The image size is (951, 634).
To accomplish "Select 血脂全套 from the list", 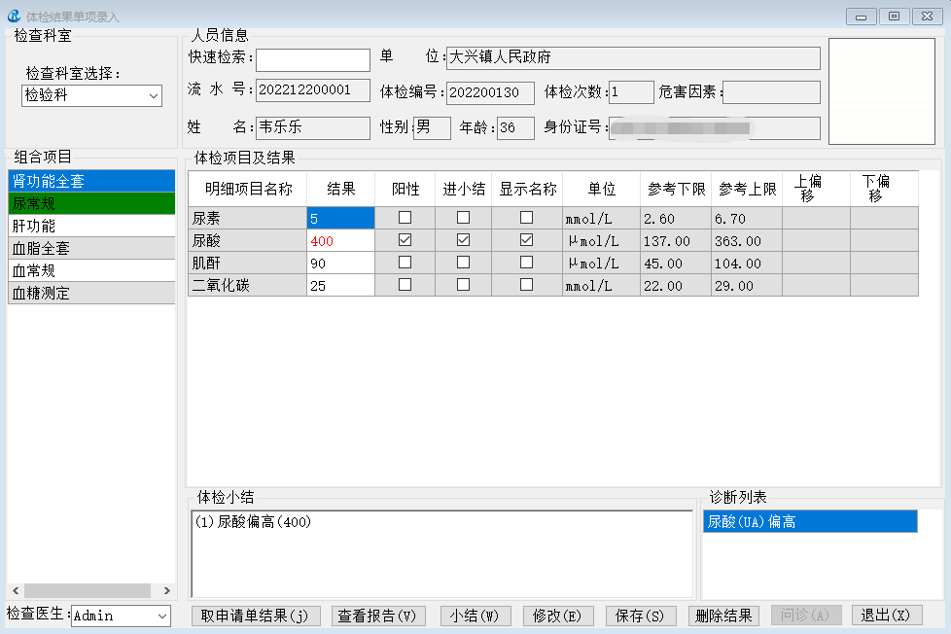I will click(x=90, y=248).
